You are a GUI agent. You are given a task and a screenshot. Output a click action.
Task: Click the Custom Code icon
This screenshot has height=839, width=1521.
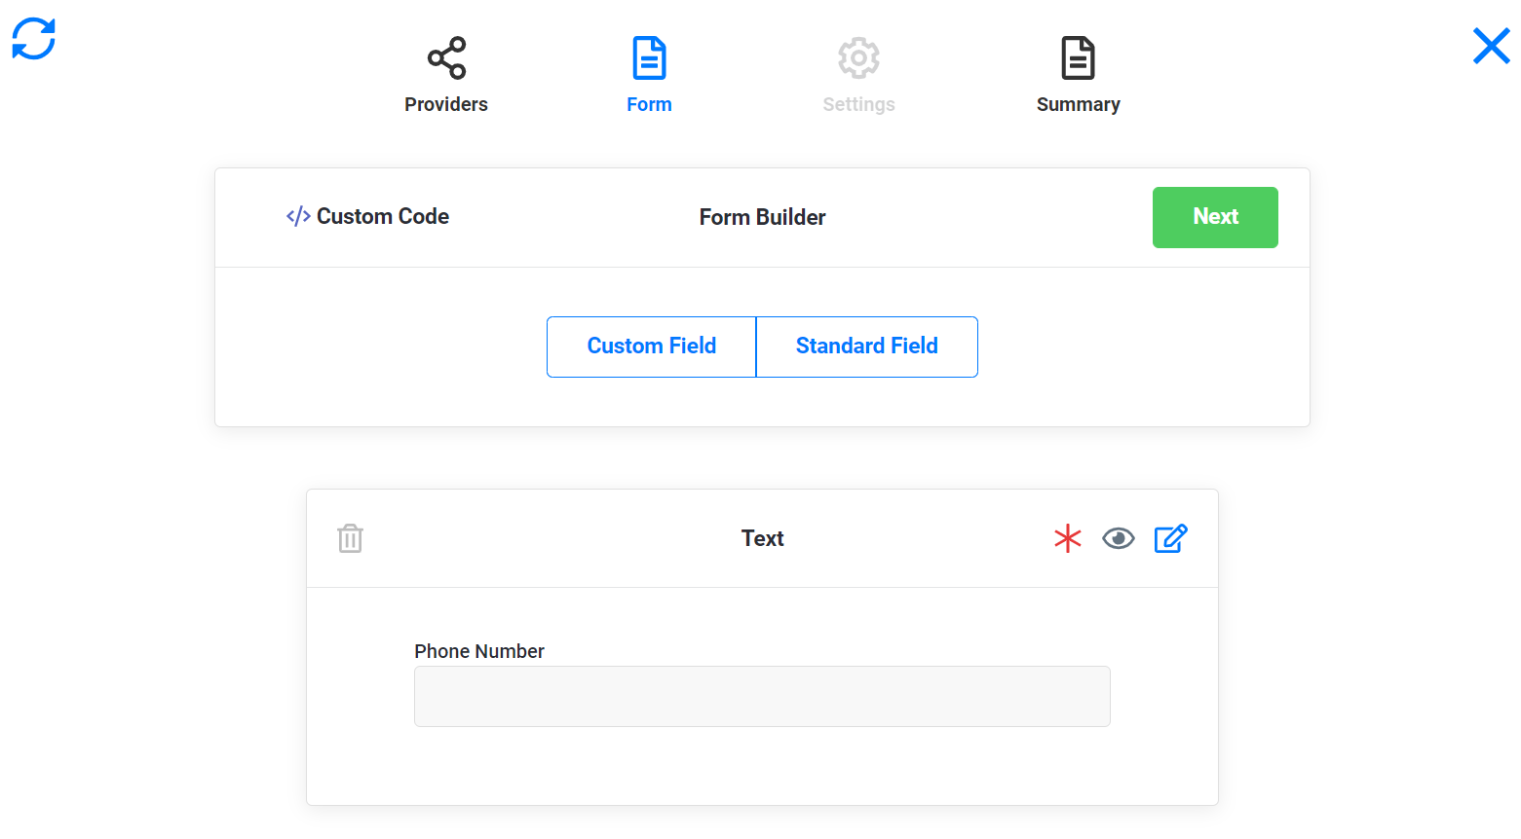297,216
